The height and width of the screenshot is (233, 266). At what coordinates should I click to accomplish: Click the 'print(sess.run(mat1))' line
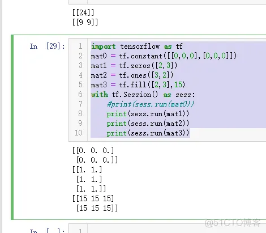(x=148, y=114)
